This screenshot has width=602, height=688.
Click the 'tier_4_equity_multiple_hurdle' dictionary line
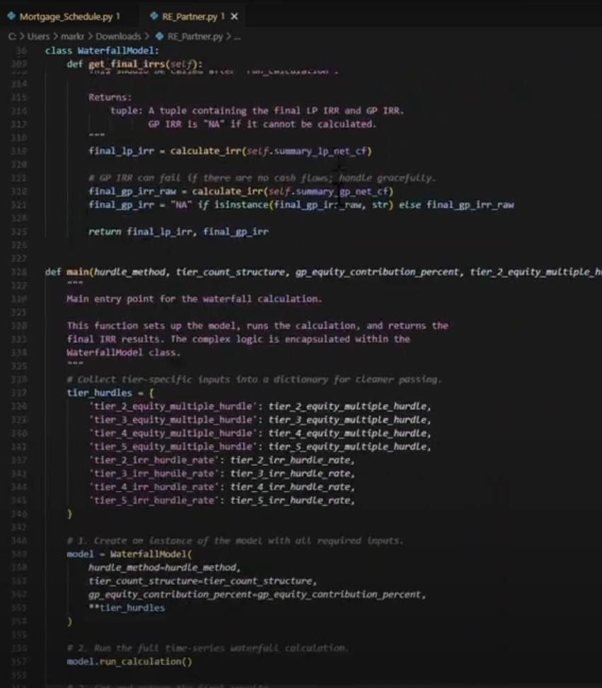point(260,433)
